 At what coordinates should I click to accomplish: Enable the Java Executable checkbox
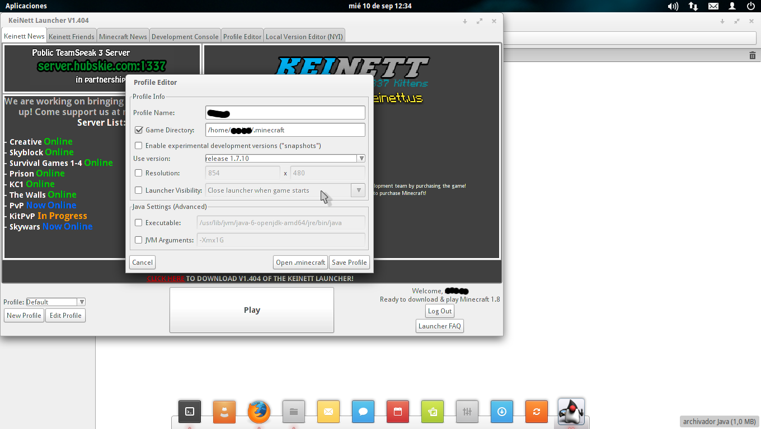pyautogui.click(x=139, y=223)
